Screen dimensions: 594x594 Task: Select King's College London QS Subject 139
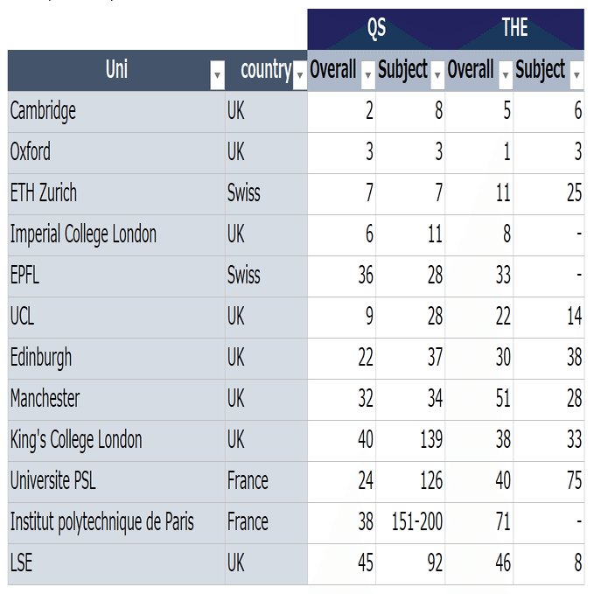pos(410,440)
